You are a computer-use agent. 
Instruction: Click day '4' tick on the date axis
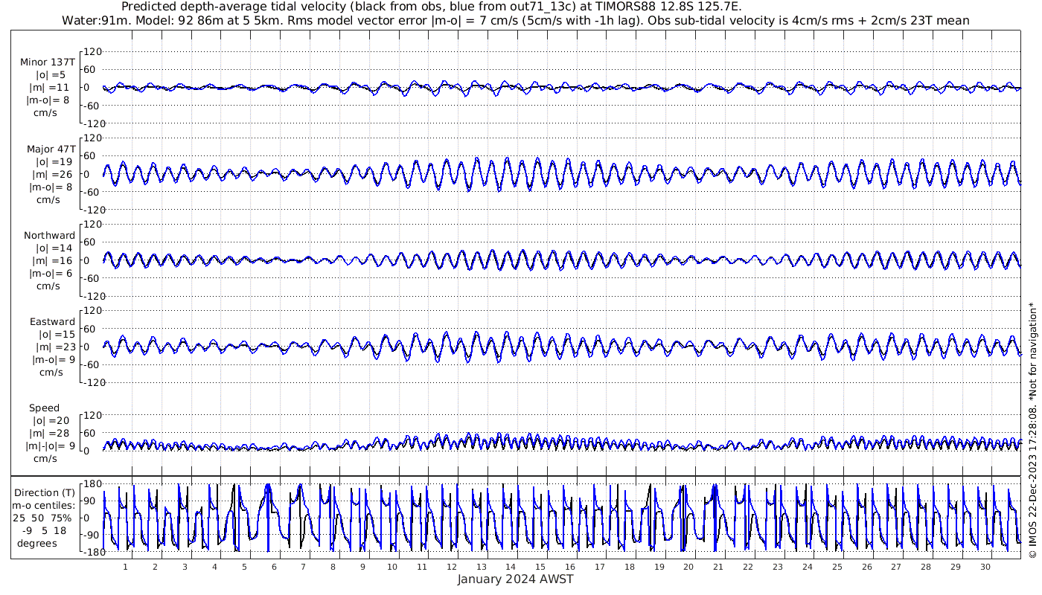coord(214,567)
